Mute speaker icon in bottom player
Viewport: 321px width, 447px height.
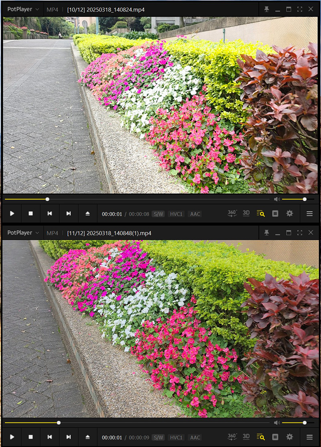(x=277, y=423)
